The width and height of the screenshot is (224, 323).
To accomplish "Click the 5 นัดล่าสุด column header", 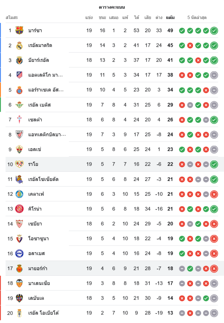I will pos(197,17).
